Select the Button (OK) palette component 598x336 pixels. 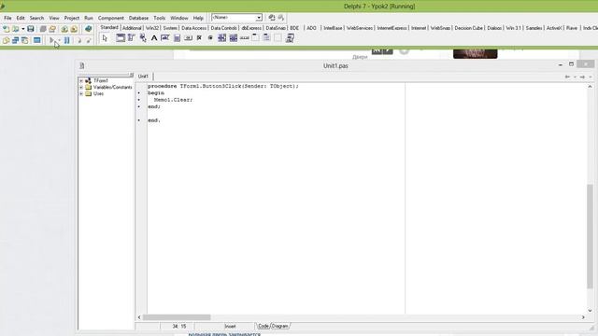tap(188, 37)
